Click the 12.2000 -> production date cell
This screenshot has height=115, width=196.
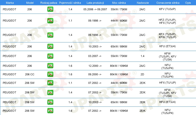click(x=95, y=66)
